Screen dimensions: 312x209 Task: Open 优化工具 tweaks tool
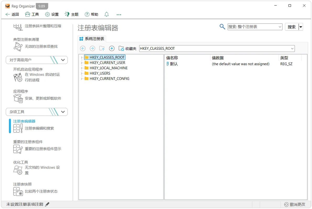tap(37, 168)
